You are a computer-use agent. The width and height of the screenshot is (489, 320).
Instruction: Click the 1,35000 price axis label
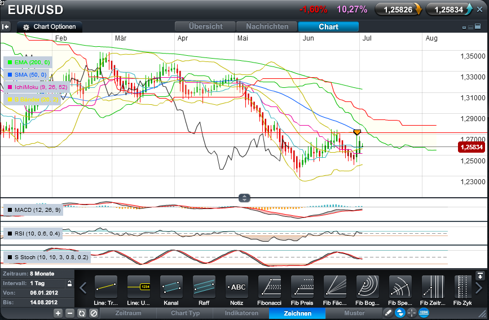pyautogui.click(x=473, y=56)
